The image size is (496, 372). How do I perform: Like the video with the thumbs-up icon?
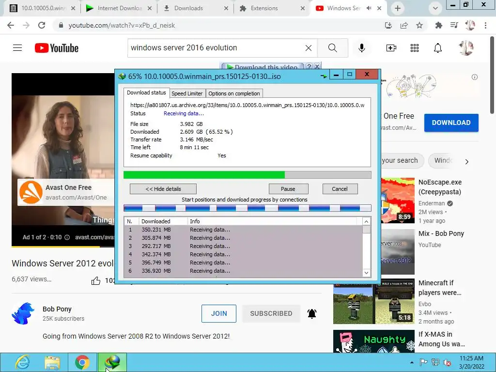coord(96,280)
